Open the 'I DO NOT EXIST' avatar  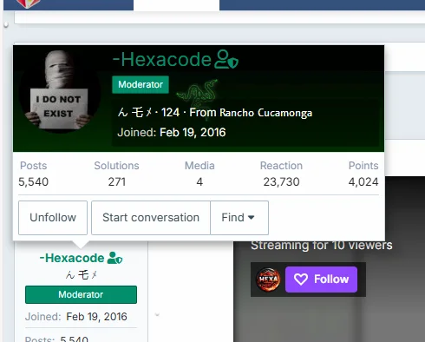click(60, 91)
